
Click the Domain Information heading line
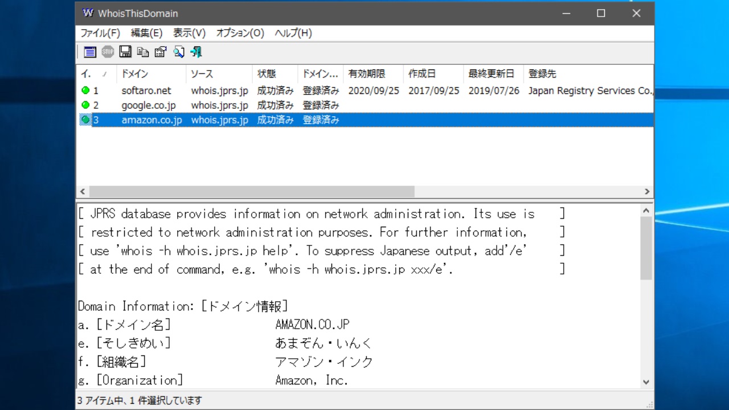[183, 306]
